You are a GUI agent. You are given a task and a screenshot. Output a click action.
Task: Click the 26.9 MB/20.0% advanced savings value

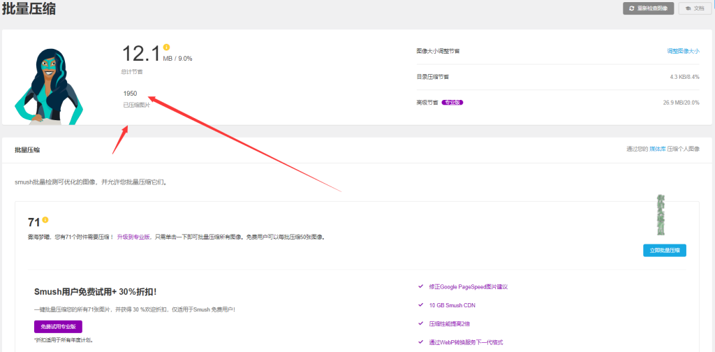pyautogui.click(x=681, y=103)
